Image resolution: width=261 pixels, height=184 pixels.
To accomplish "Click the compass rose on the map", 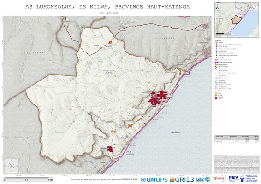I will pyautogui.click(x=12, y=166).
